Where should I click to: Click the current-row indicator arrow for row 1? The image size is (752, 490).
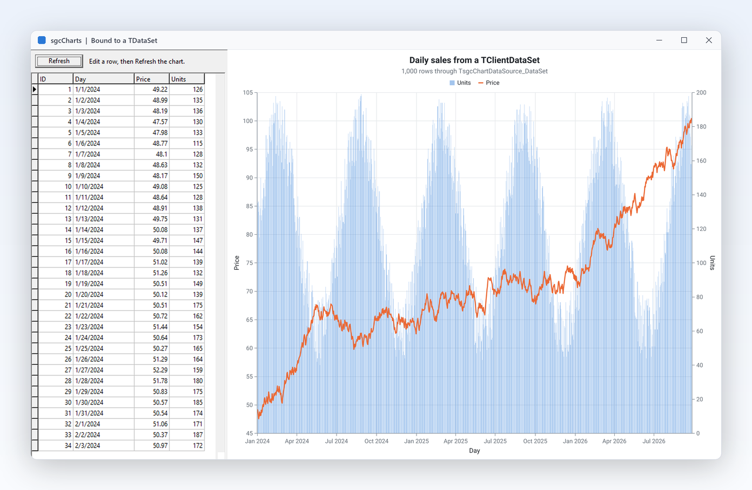[x=35, y=90]
